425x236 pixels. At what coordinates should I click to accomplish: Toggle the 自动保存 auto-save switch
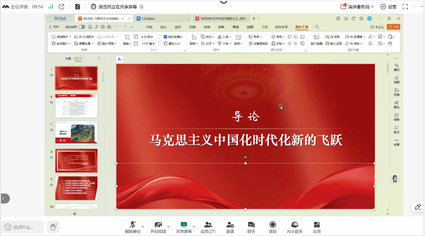point(82,27)
